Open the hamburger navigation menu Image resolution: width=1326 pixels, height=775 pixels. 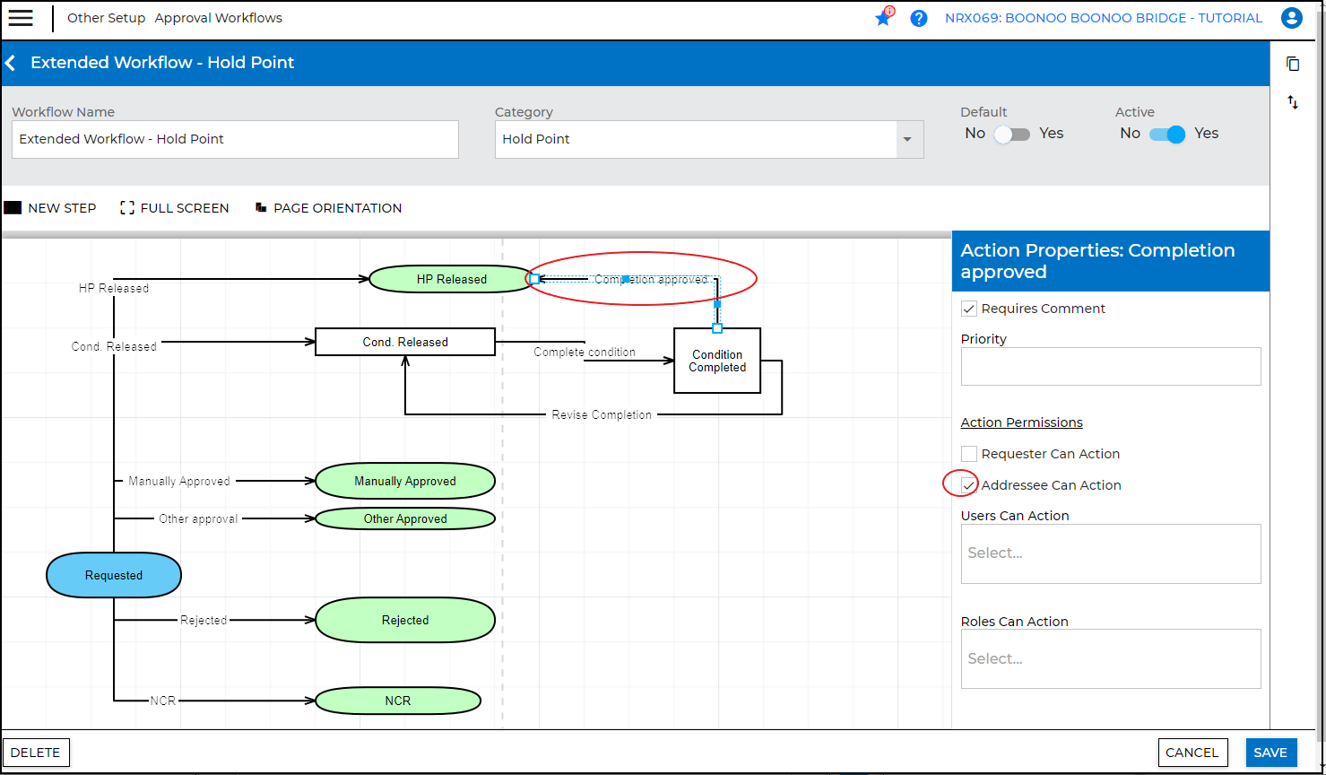click(21, 18)
